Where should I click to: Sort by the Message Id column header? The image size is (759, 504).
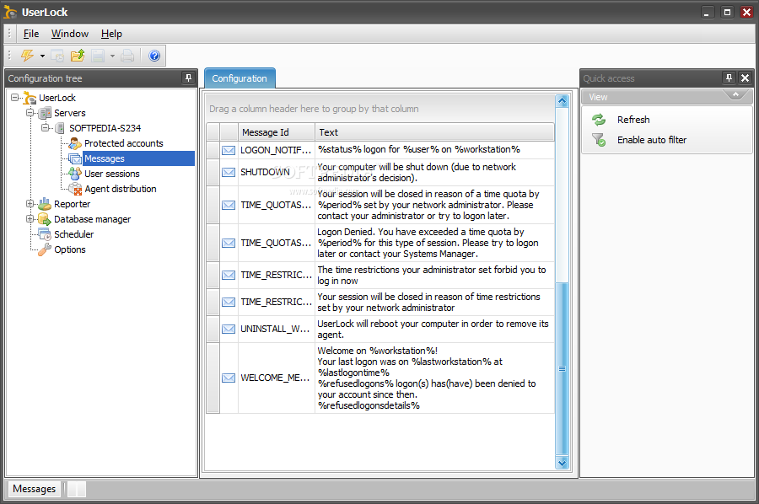point(277,132)
